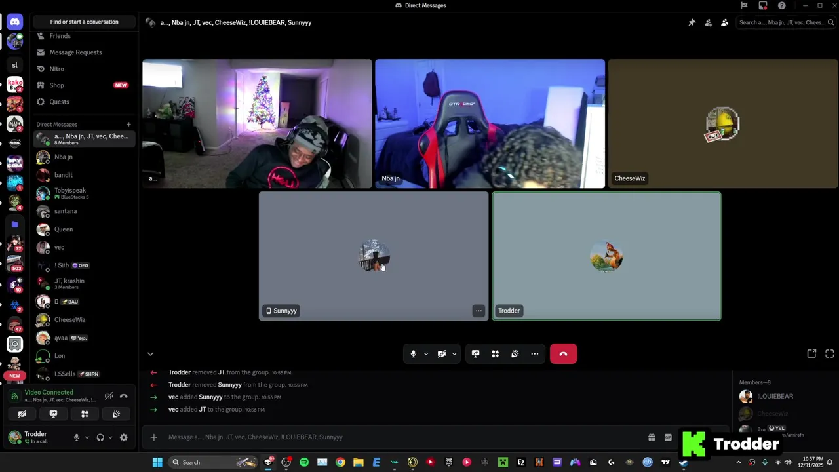Click screen share button in voice panel
Image resolution: width=839 pixels, height=472 pixels.
(53, 414)
